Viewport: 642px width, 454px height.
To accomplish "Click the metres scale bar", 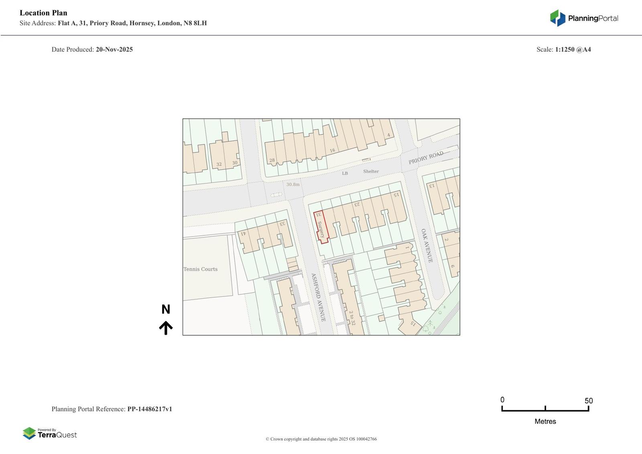I will pyautogui.click(x=545, y=409).
